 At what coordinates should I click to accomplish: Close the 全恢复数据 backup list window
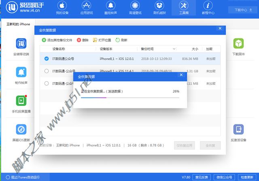(x=220, y=28)
